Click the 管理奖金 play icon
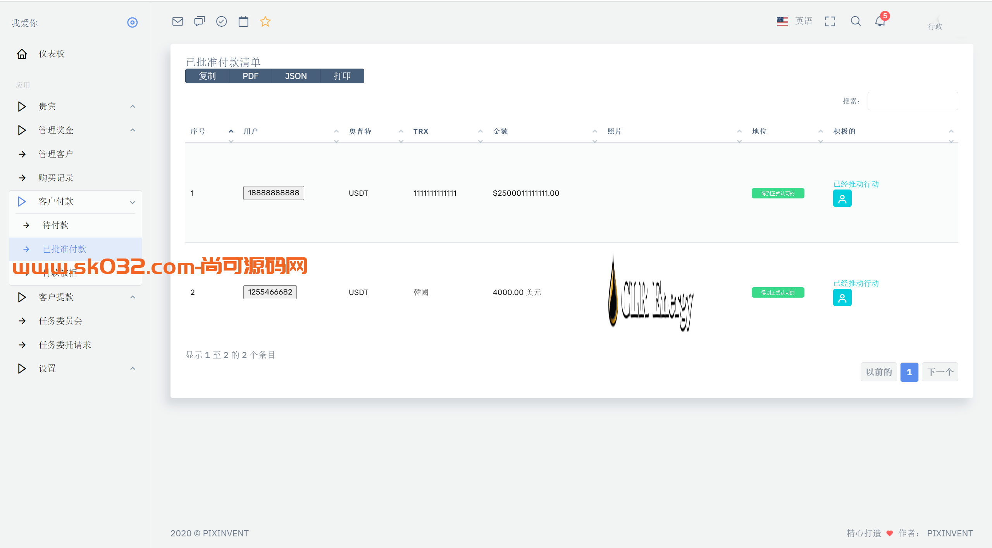The height and width of the screenshot is (548, 992). 22,130
